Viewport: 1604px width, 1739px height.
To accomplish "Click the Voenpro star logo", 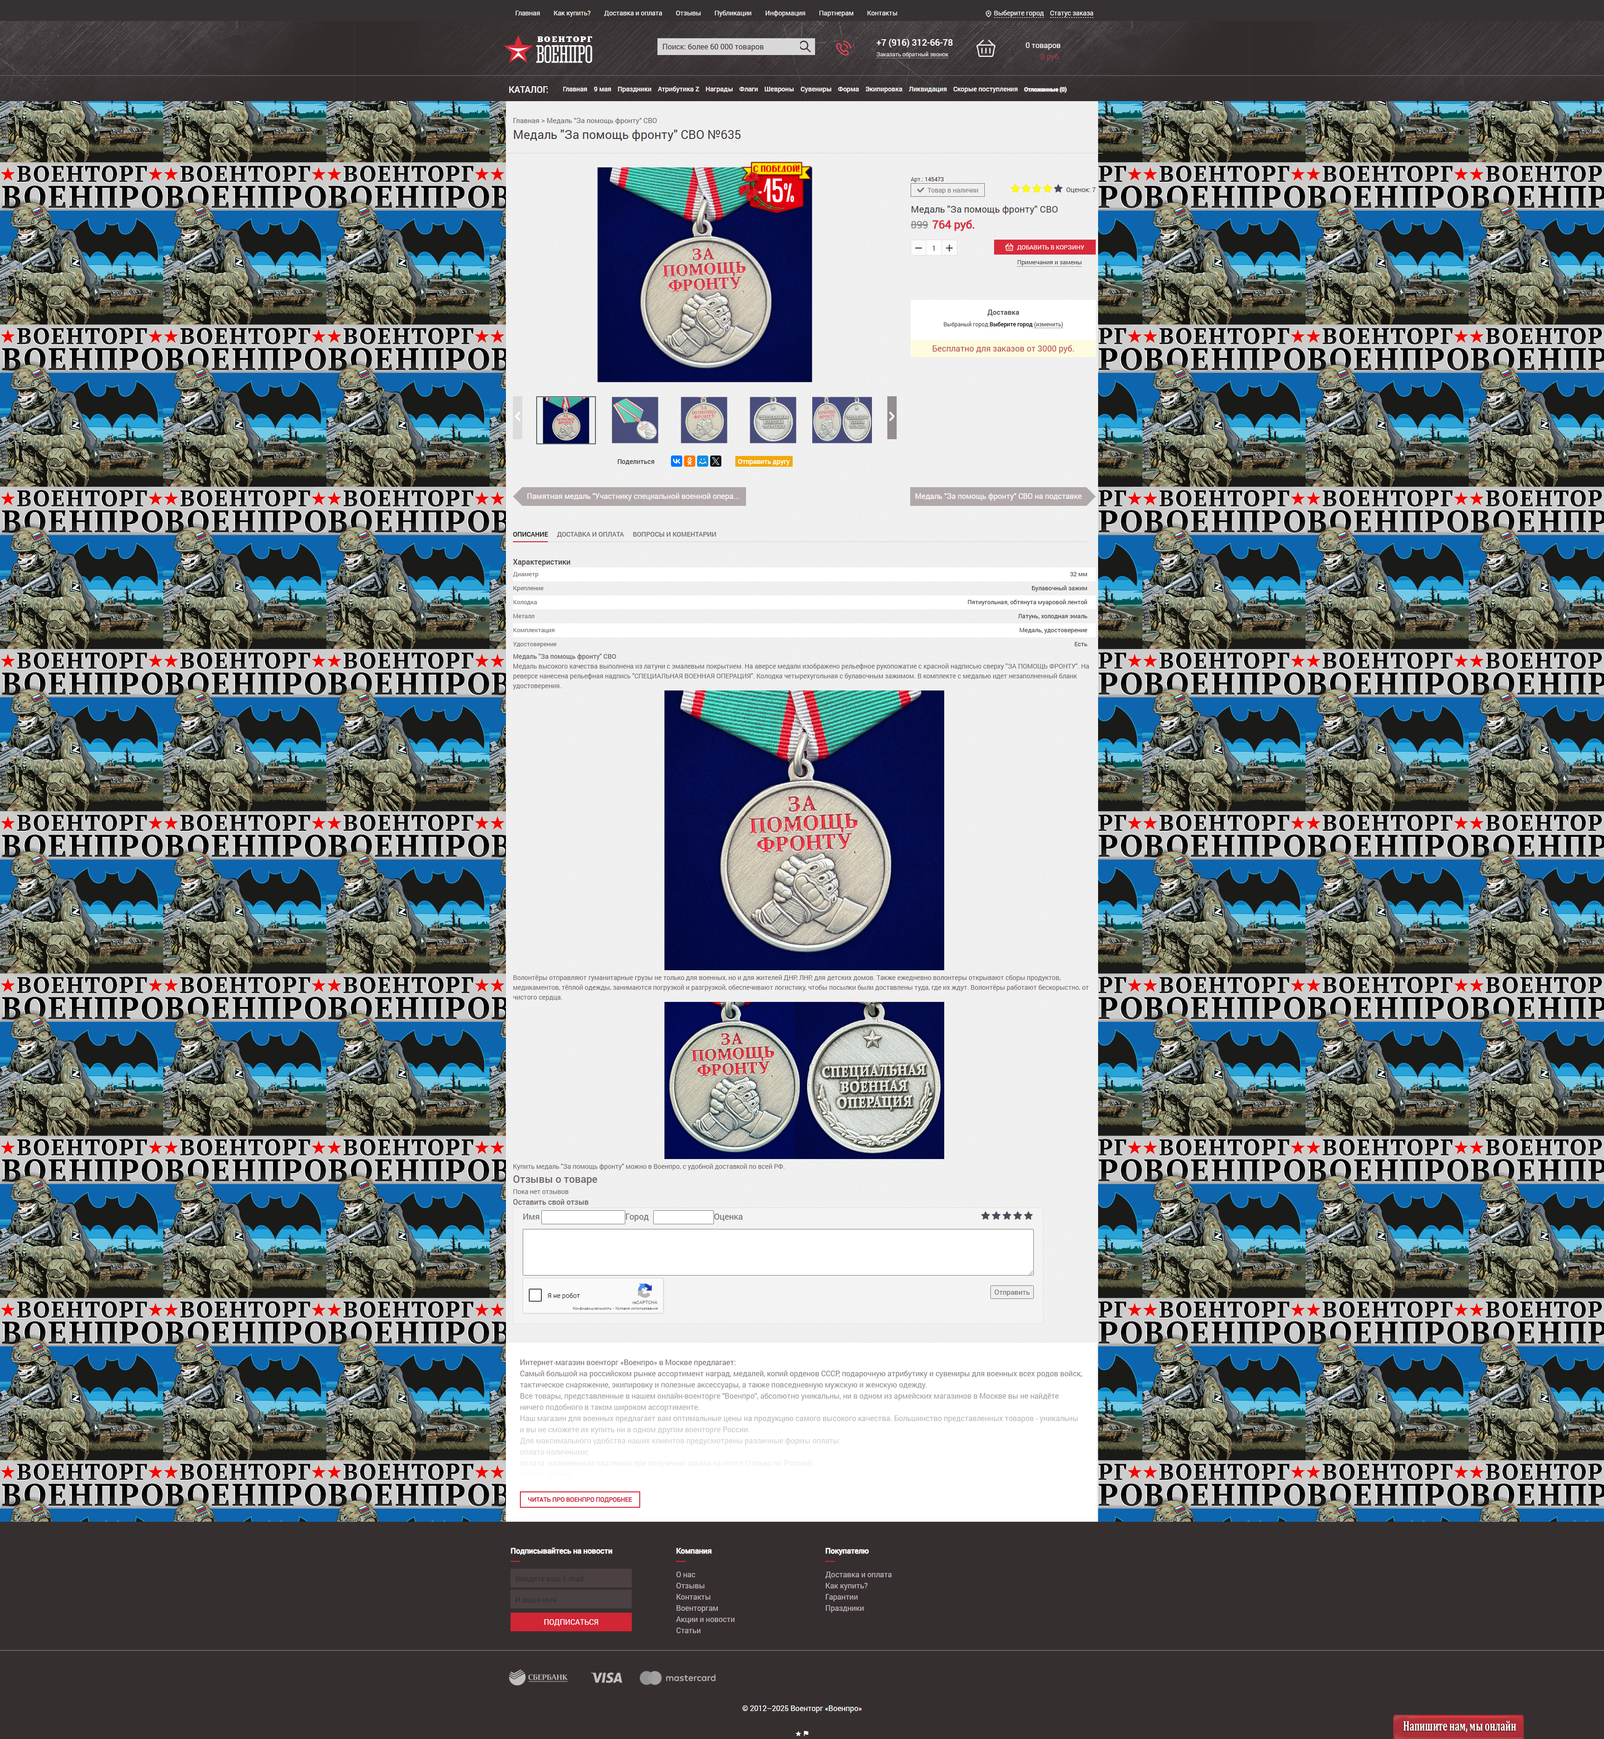I will coord(518,50).
